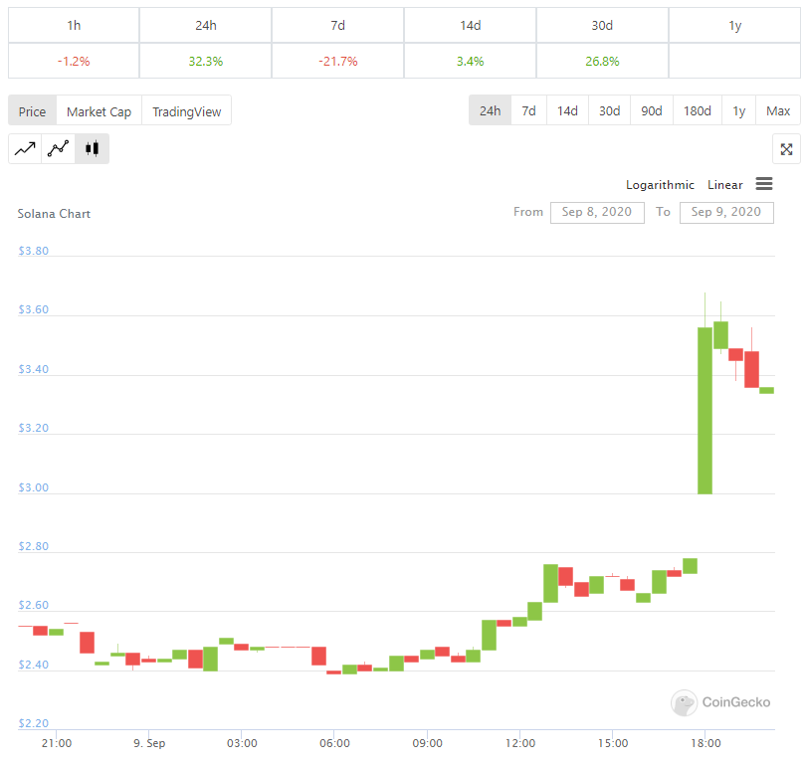Select the candlestick chart icon
Viewport: 805px width, 766px height.
pos(92,148)
